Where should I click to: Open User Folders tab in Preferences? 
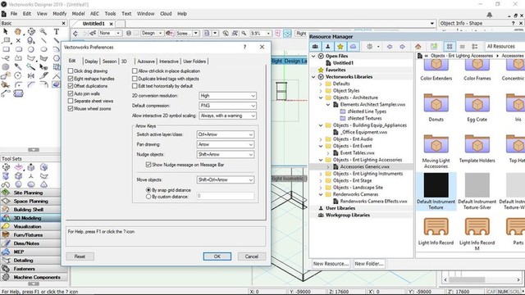click(x=194, y=61)
